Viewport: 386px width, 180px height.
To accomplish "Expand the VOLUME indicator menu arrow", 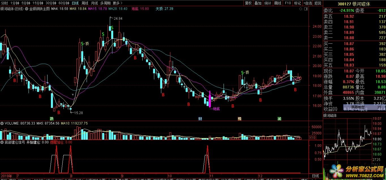I will point(2,123).
